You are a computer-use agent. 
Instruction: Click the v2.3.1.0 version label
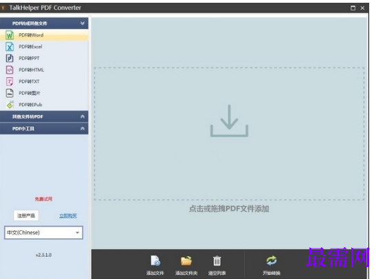(43, 255)
